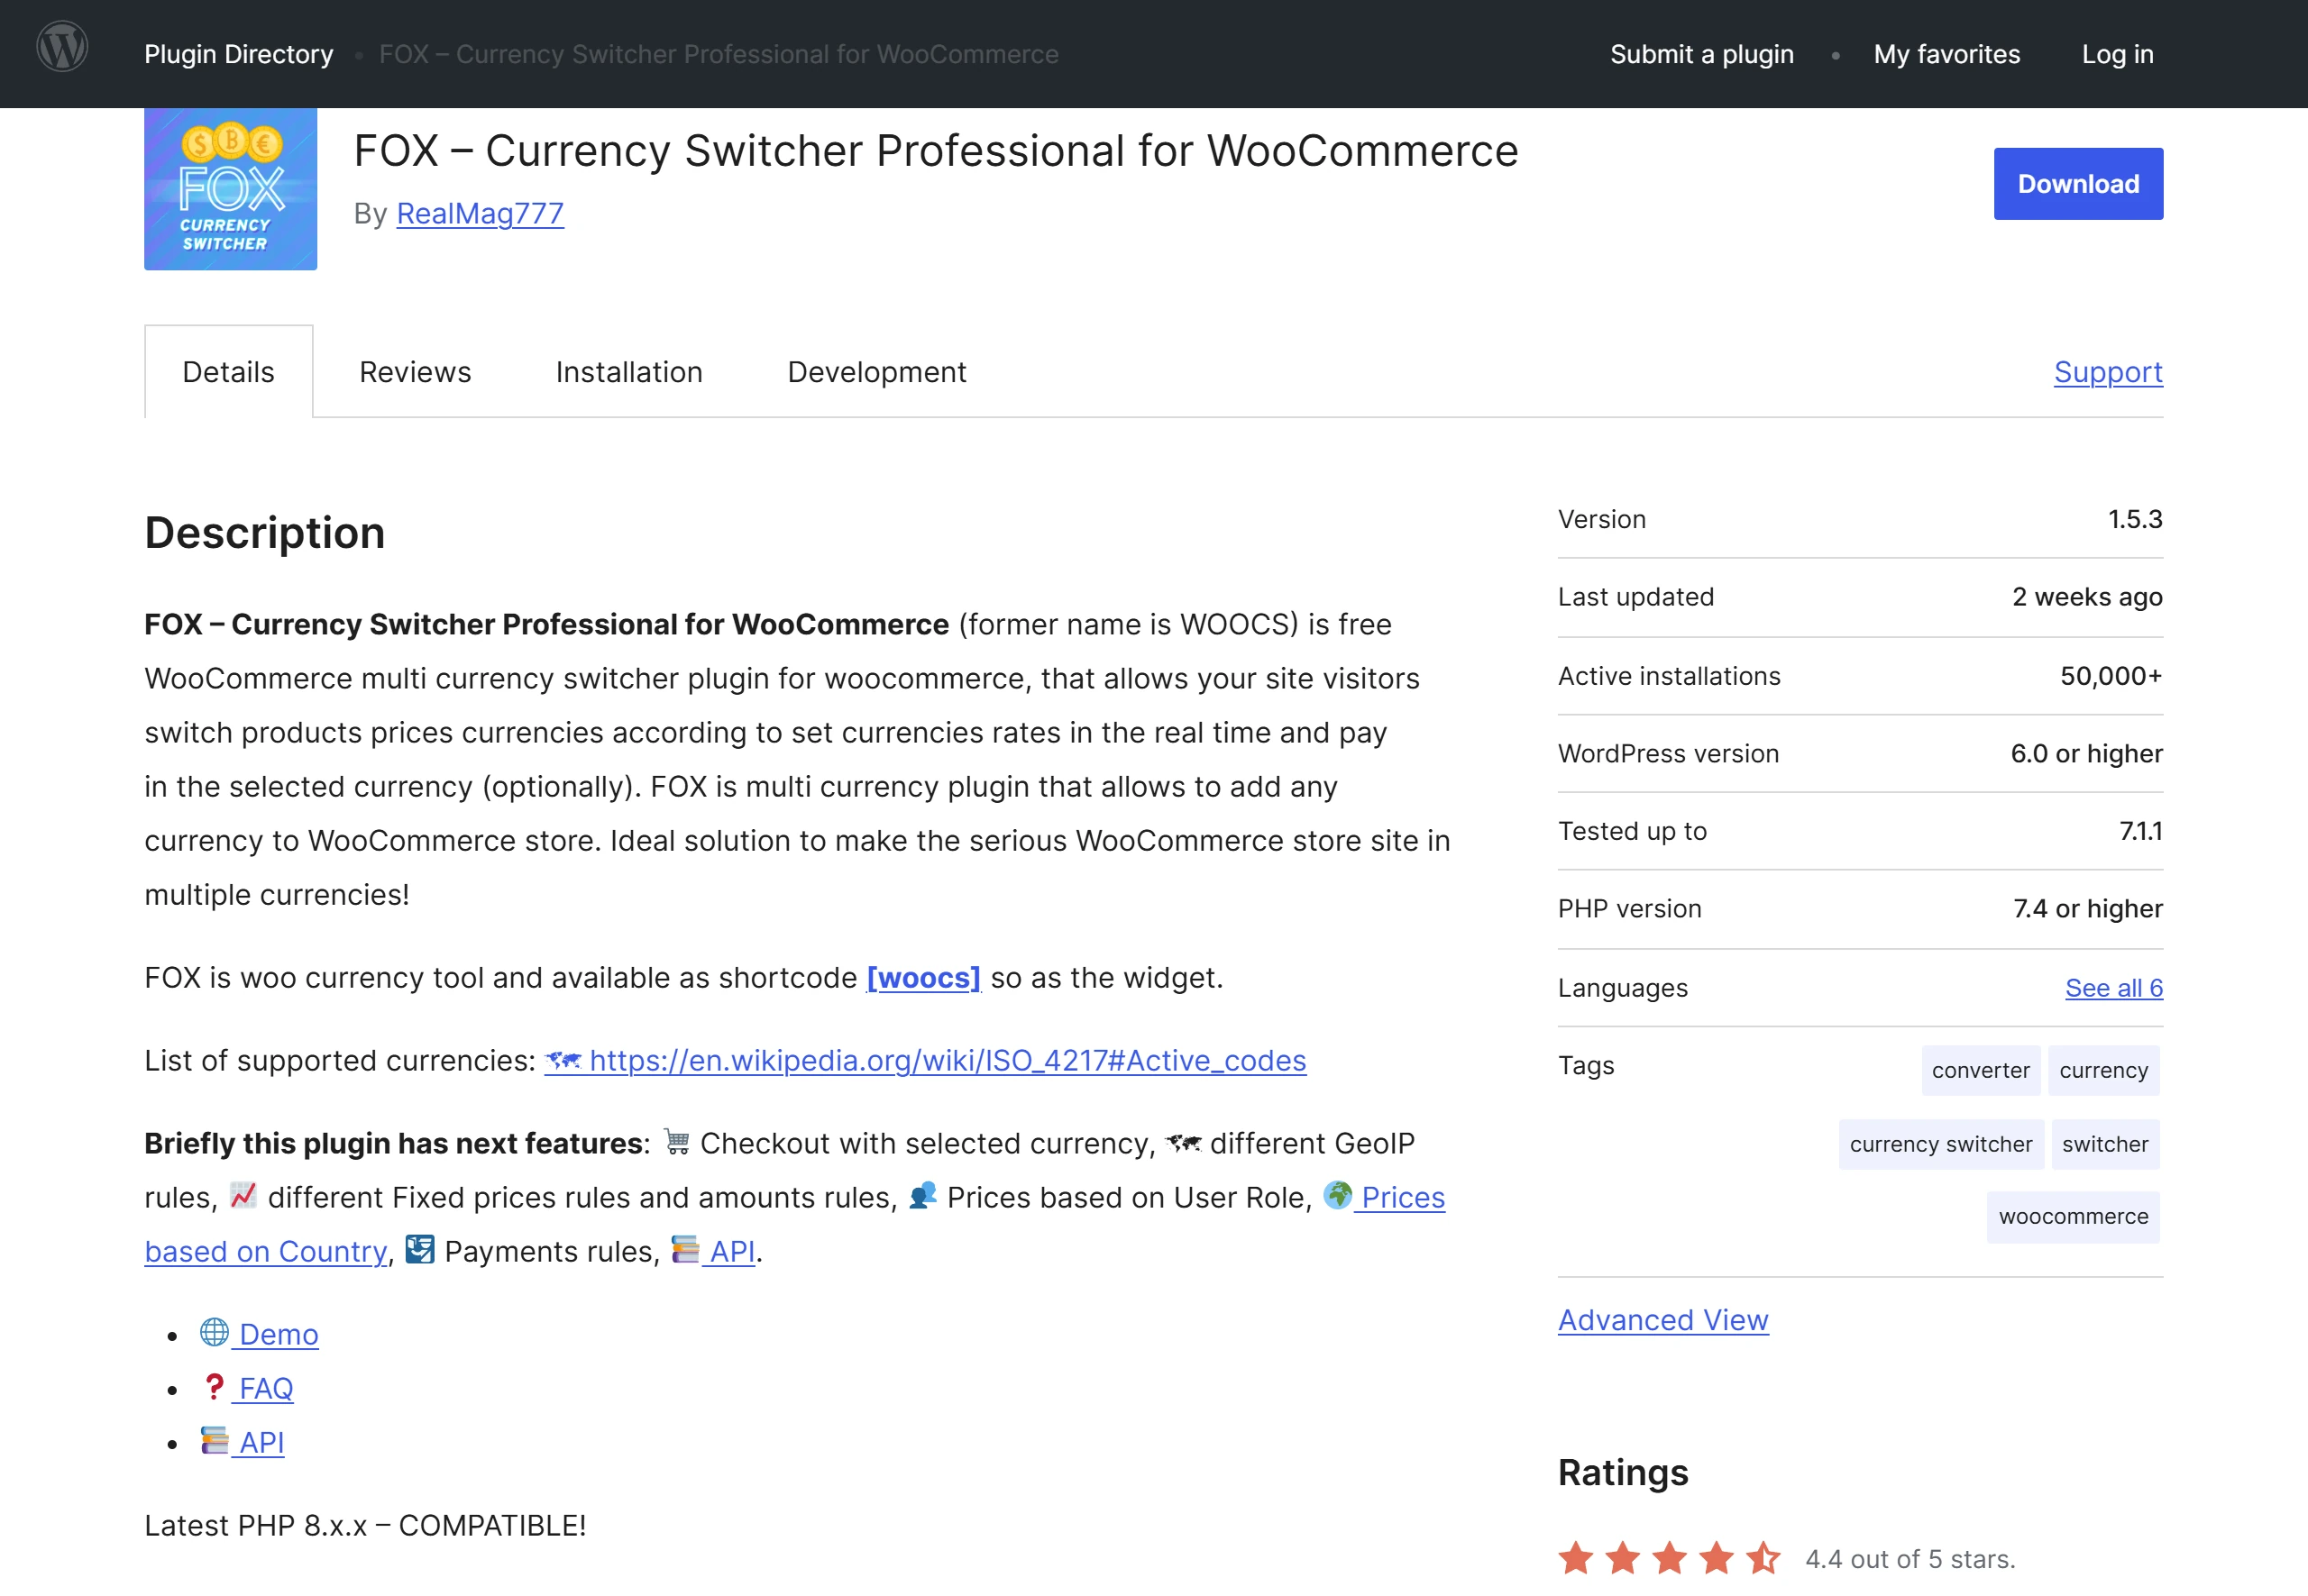
Task: Click the star rating icons in Ratings
Action: coord(1669,1558)
